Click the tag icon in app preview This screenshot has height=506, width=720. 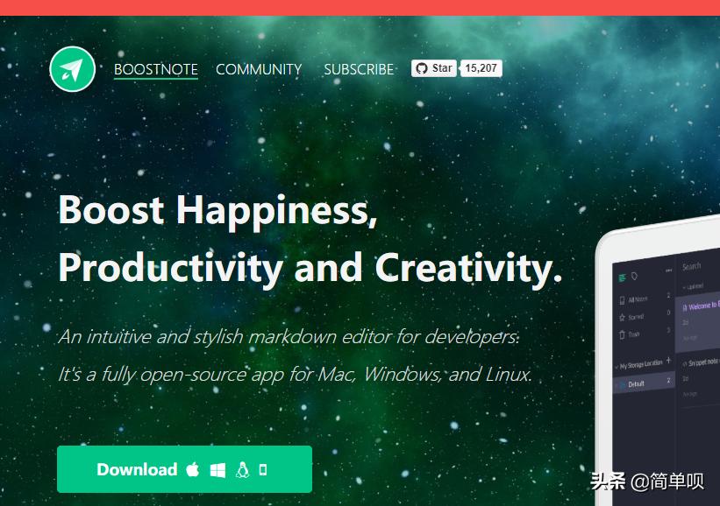pos(635,276)
